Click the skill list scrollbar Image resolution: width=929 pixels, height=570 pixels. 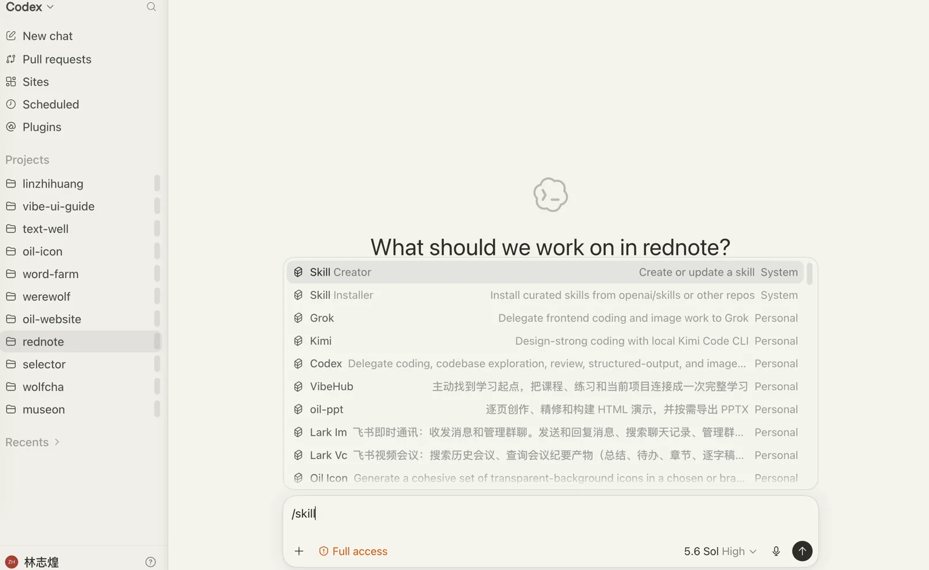tap(809, 274)
